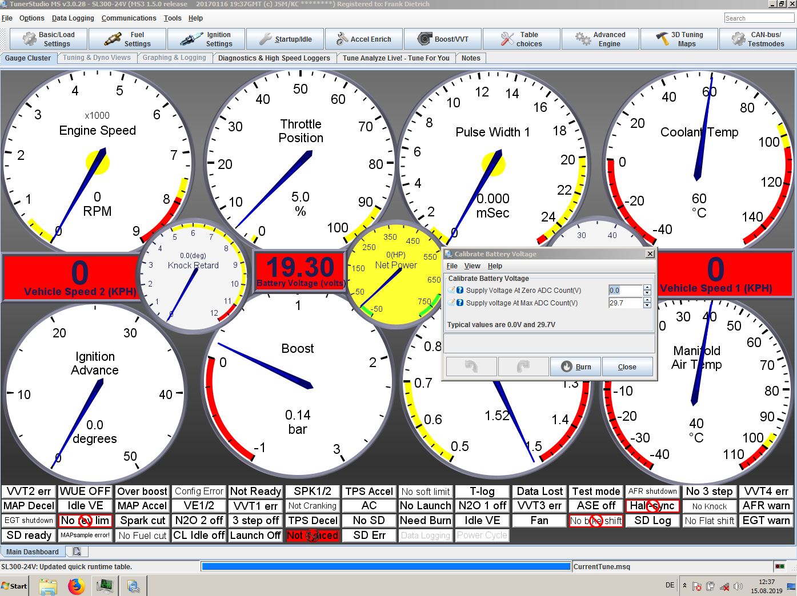The image size is (797, 596).
Task: Click help icon for Zero ADC Count
Action: click(x=460, y=290)
